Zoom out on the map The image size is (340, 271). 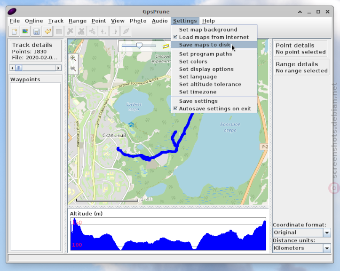tap(73, 69)
